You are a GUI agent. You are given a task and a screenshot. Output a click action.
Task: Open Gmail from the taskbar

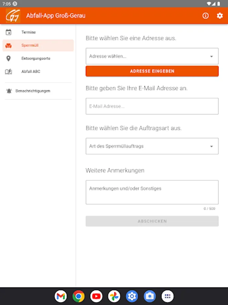(61, 296)
